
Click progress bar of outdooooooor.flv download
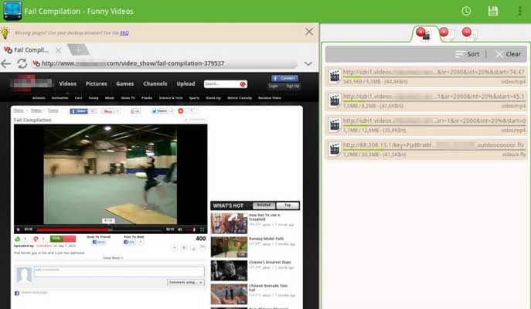434,150
